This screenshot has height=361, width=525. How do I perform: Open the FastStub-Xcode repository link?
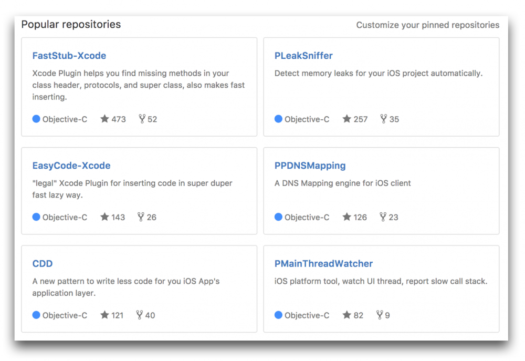[69, 56]
